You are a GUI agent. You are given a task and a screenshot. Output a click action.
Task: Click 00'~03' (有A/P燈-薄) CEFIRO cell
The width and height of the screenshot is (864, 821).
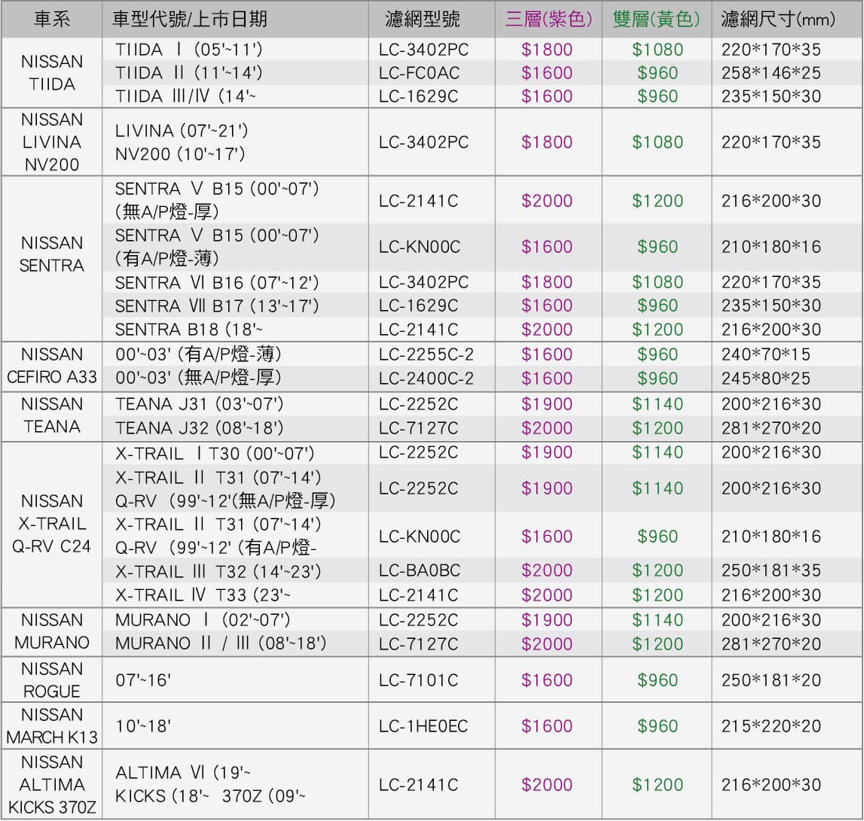click(235, 354)
